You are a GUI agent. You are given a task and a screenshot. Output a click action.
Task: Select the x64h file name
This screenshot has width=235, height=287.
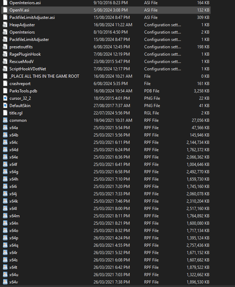click(14, 179)
